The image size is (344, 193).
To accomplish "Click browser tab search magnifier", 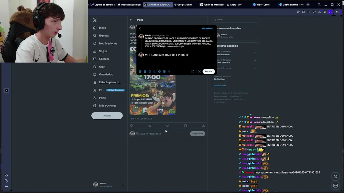I will click(x=319, y=5).
